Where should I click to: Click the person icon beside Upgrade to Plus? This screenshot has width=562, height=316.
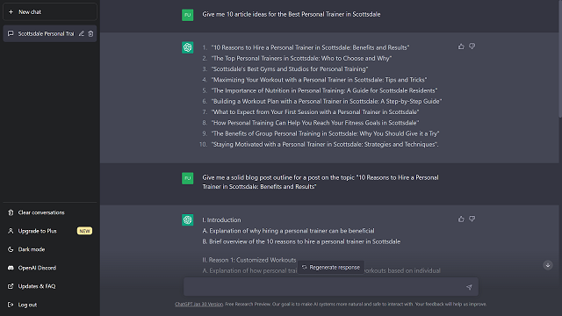11,231
